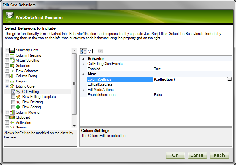236x165 pixels.
Task: Click the WebDataGrid Designer logo icon
Action: click(10, 16)
